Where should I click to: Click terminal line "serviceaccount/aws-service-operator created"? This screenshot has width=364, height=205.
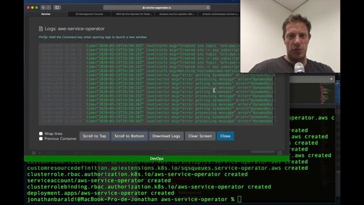point(99,181)
